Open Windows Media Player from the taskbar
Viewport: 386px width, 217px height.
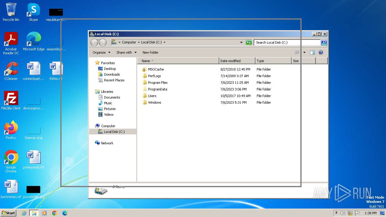coord(44,213)
